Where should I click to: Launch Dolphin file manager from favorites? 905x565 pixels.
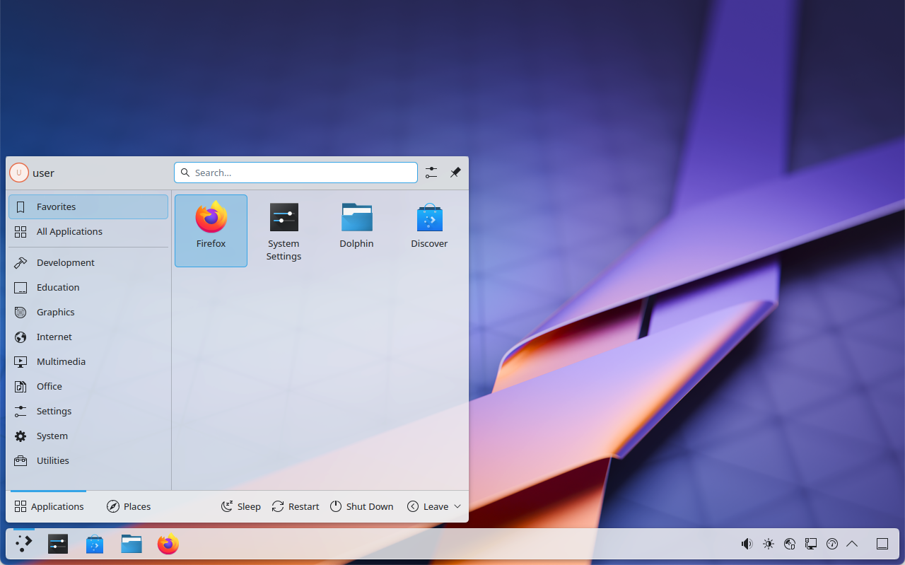(356, 225)
